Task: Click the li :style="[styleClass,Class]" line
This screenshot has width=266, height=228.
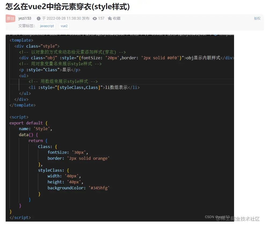Action: [x=84, y=88]
